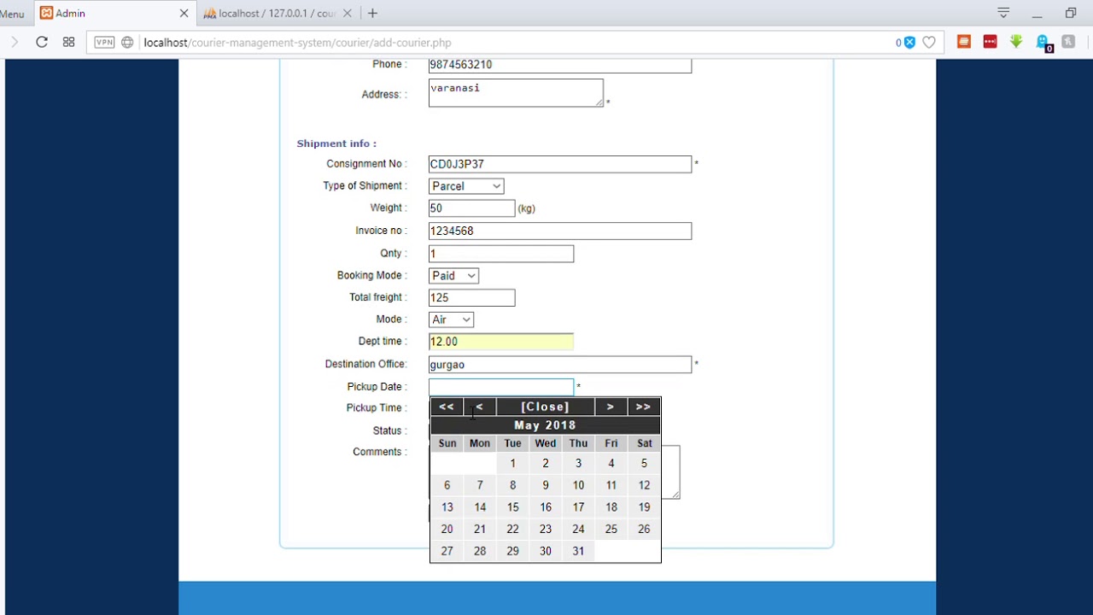This screenshot has height=615, width=1093.
Task: Go to next year in calendar
Action: pos(644,407)
